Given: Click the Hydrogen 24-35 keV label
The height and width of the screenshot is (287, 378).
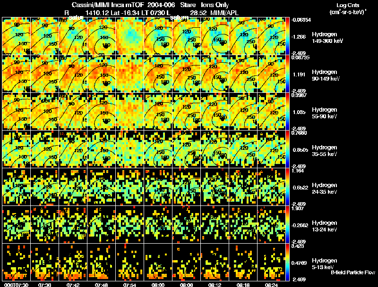Looking at the screenshot, I should [325, 188].
